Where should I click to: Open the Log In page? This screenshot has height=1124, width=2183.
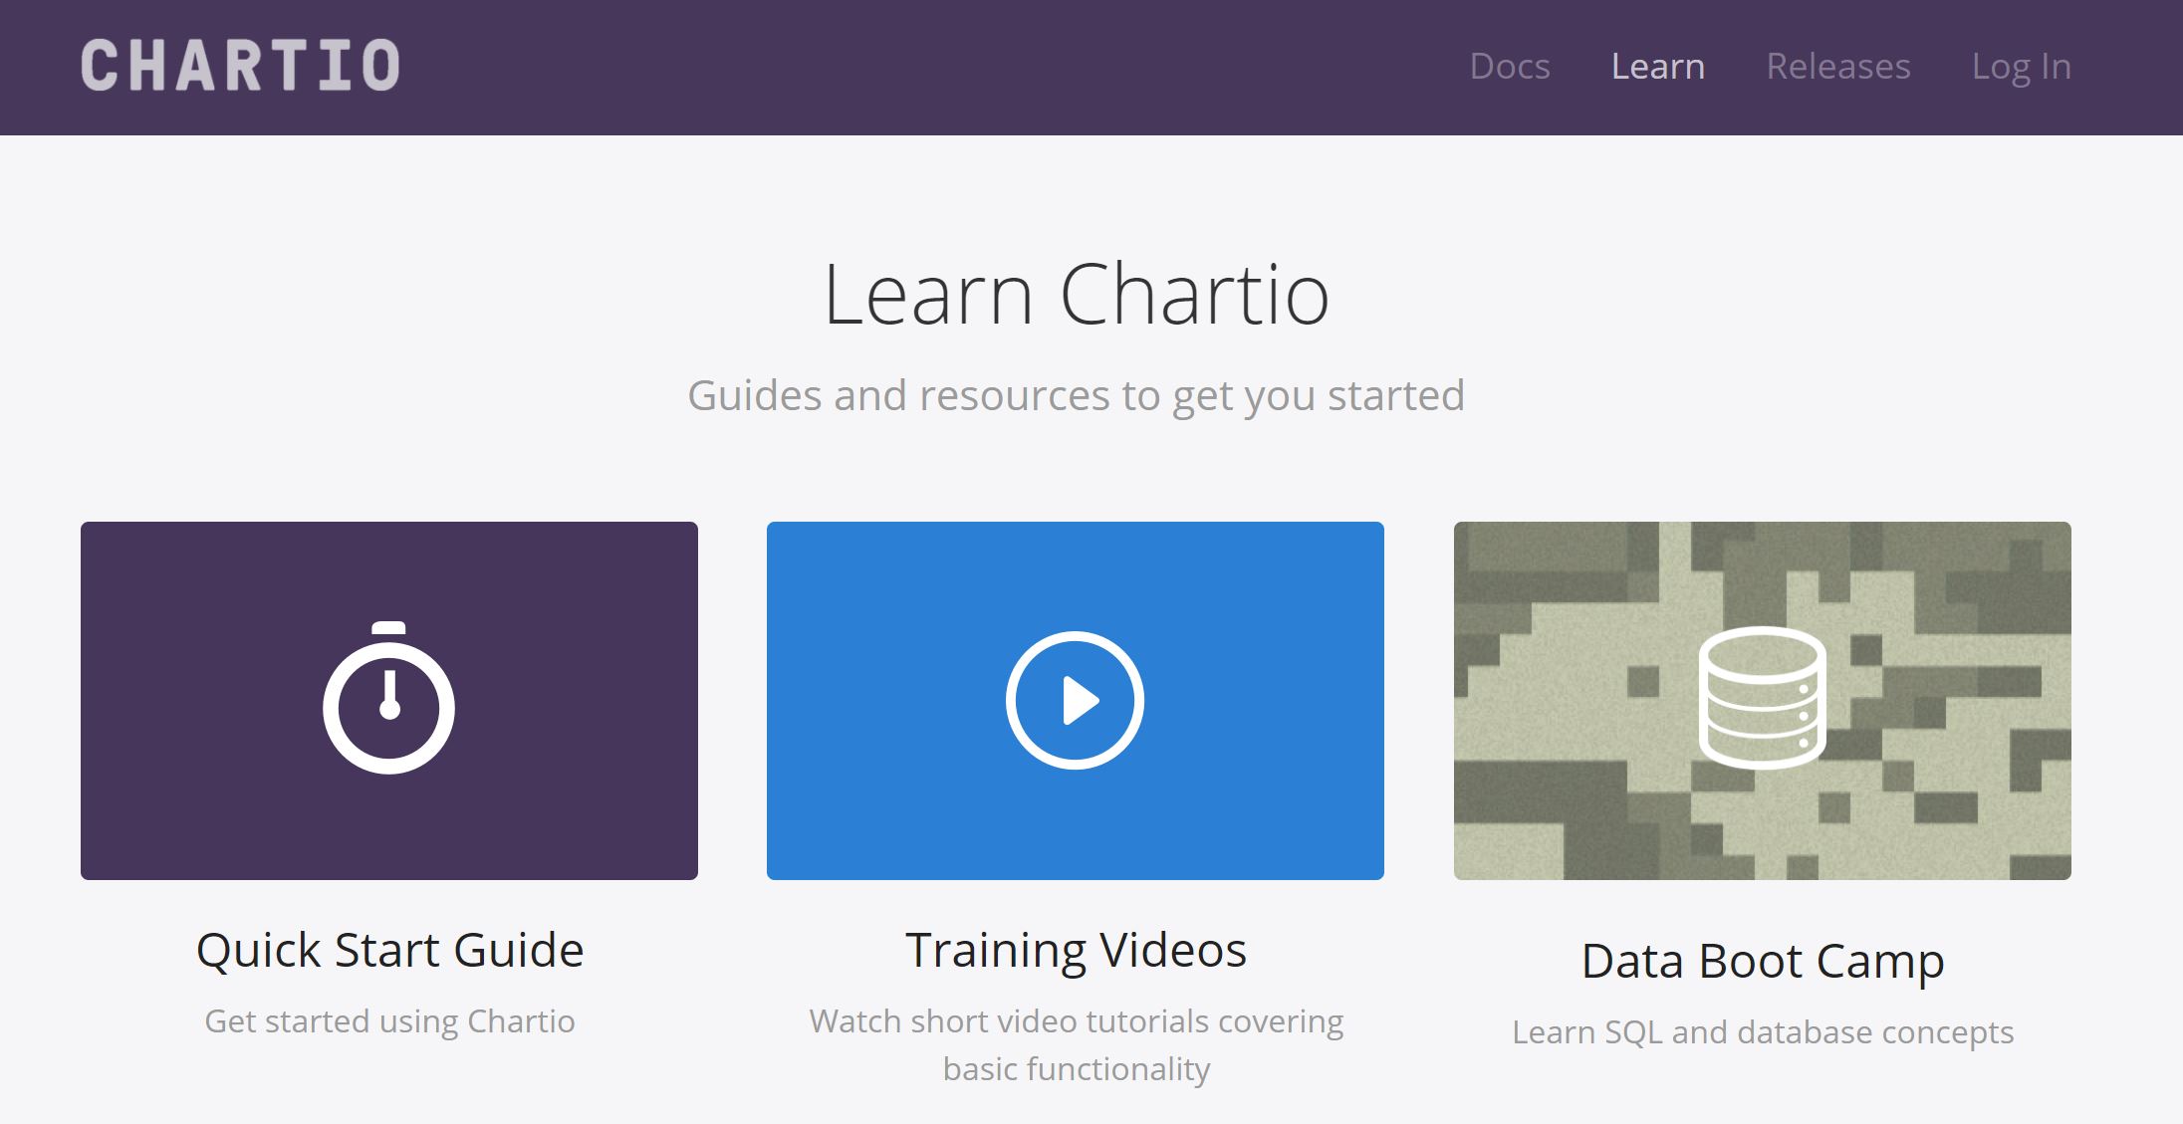pos(2022,66)
